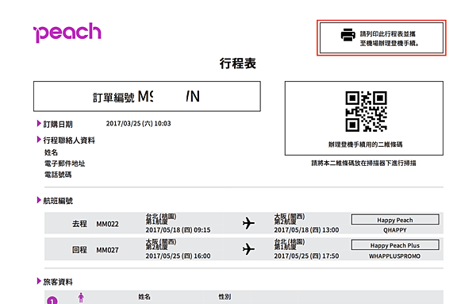Click the airplane icon in the MM027 row
This screenshot has width=476, height=304.
[248, 249]
